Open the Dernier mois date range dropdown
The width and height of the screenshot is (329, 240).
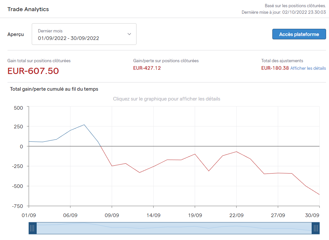[x=84, y=34]
